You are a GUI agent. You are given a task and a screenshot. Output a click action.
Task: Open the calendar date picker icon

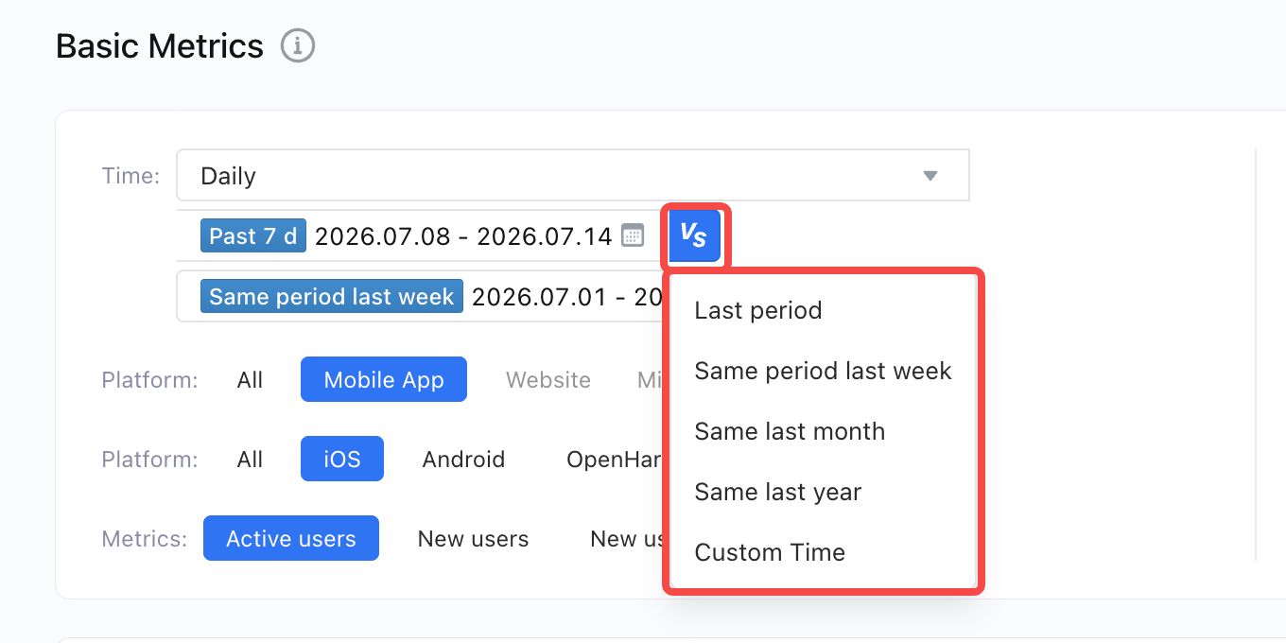point(633,235)
